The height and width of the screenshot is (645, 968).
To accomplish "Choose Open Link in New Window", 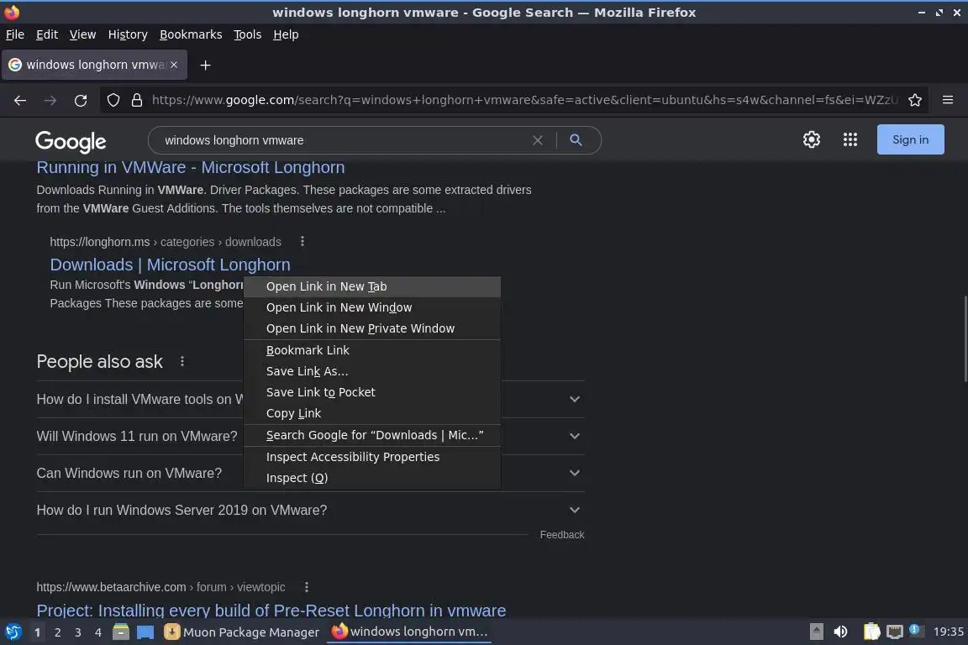I will point(372,307).
